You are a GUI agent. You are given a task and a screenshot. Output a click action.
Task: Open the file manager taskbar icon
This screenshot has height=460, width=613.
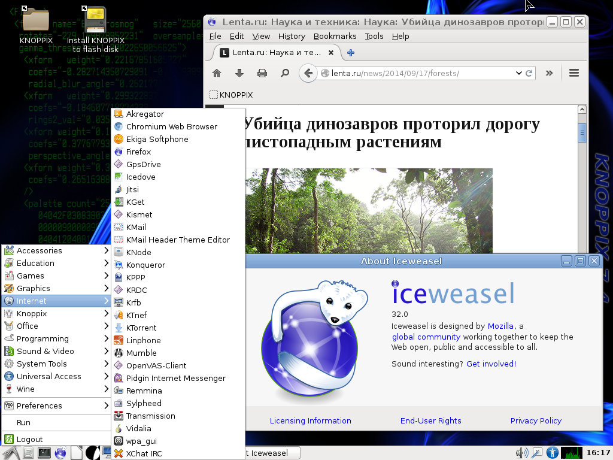pyautogui.click(x=28, y=453)
